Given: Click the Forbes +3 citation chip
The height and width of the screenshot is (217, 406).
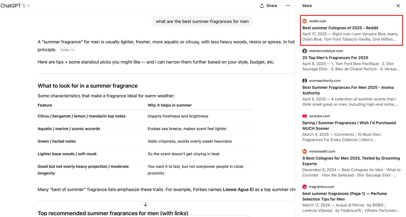Looking at the screenshot, I should coord(67,50).
